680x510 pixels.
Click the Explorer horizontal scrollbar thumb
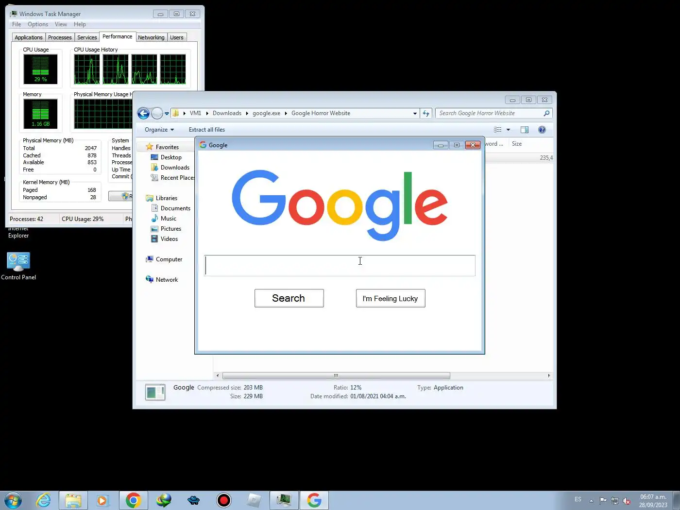pos(336,375)
